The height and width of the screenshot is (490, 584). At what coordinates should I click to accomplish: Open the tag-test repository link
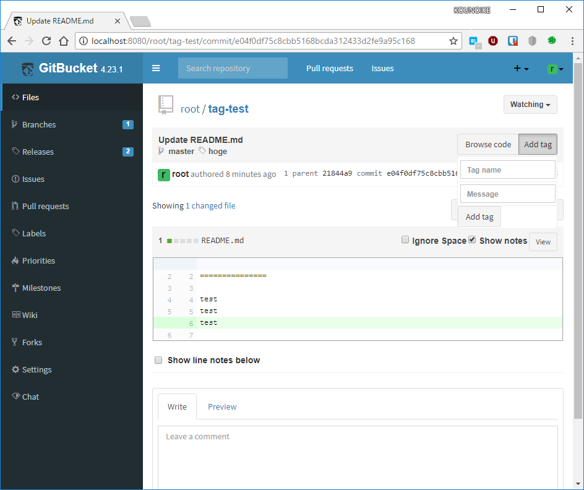click(228, 109)
